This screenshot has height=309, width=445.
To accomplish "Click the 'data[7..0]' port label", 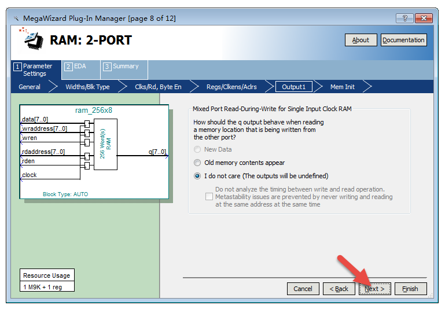I will 35,119.
